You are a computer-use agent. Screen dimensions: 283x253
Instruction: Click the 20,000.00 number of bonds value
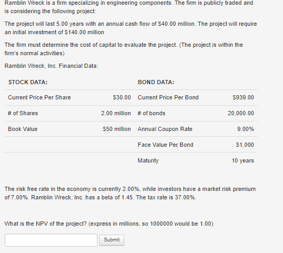[x=241, y=113]
